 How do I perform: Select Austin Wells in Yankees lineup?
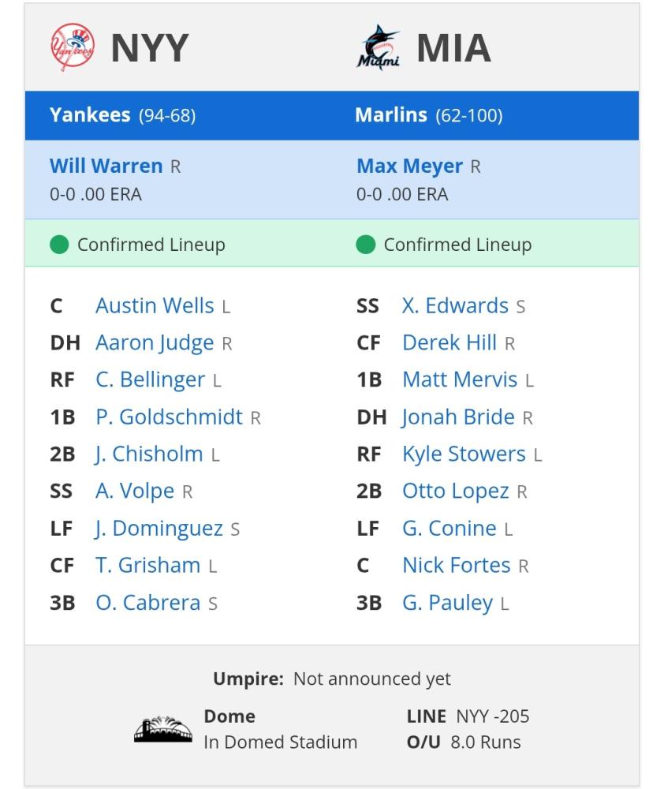(155, 306)
